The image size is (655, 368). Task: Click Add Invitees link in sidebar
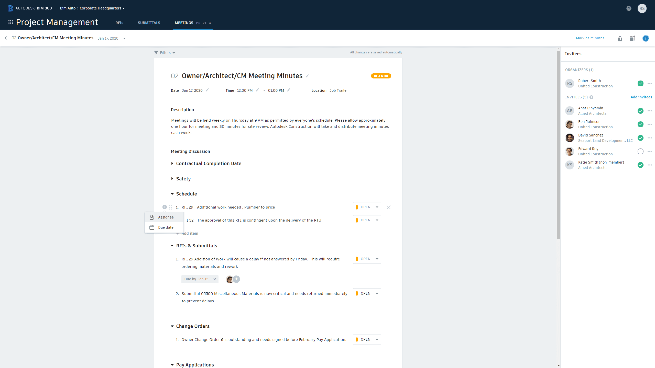pyautogui.click(x=640, y=97)
